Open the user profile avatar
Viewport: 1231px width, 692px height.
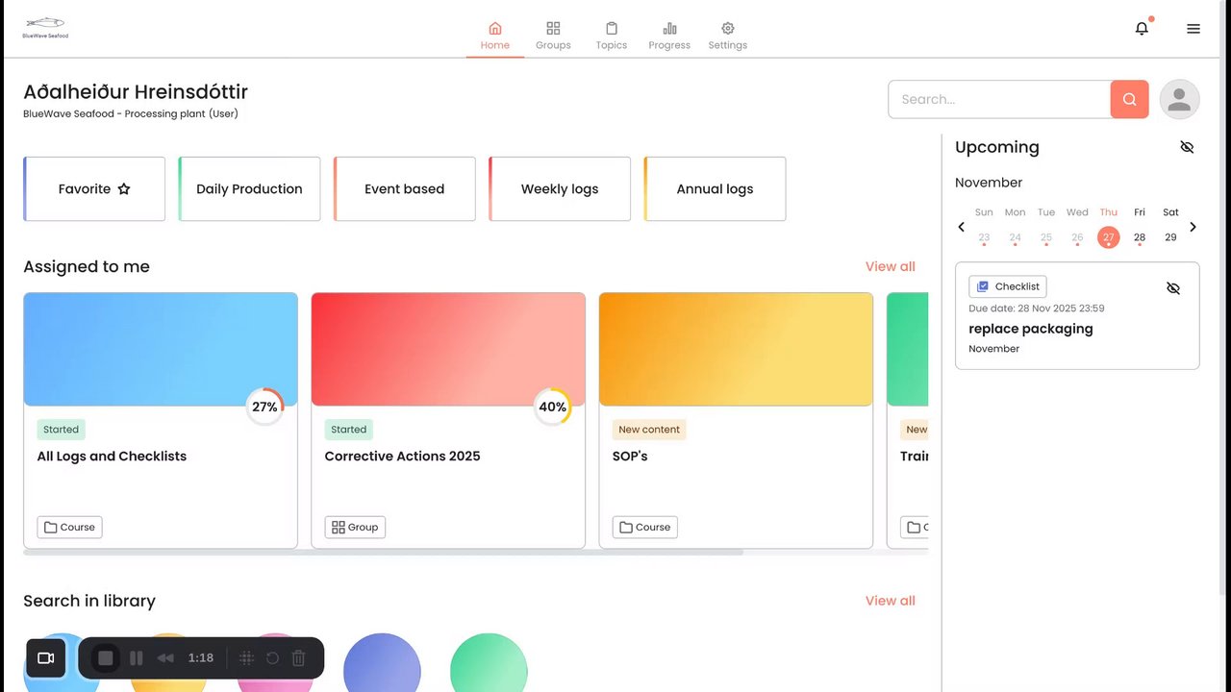1179,99
